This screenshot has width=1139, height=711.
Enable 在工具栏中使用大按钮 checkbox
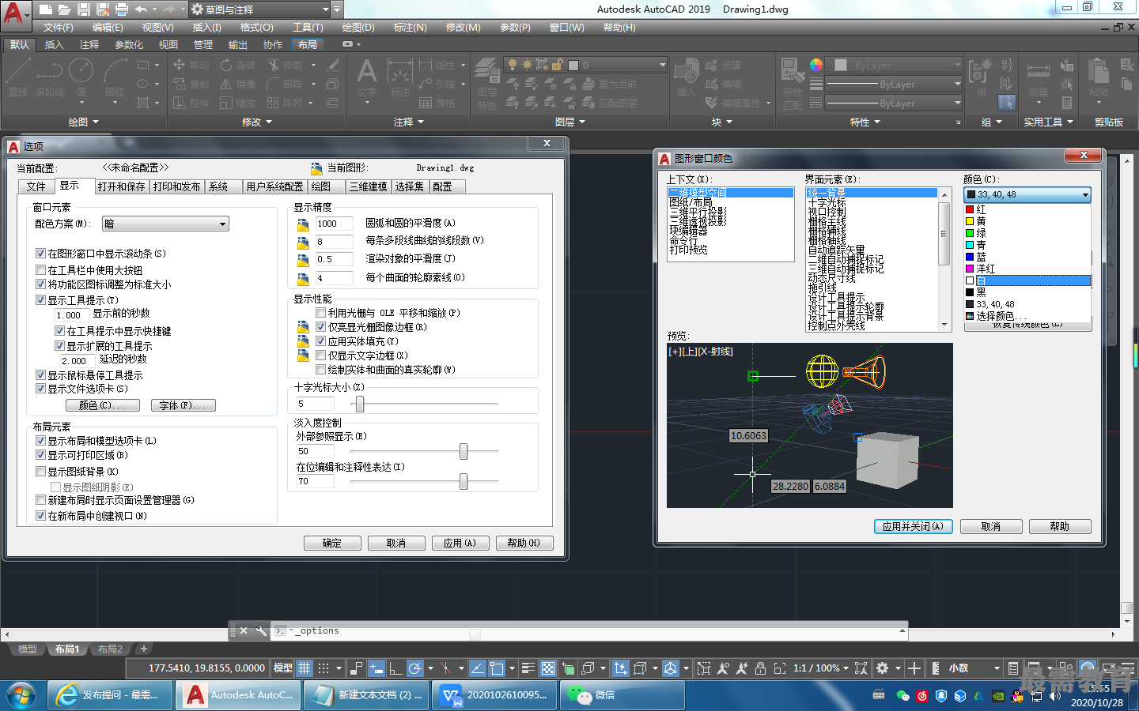click(40, 270)
